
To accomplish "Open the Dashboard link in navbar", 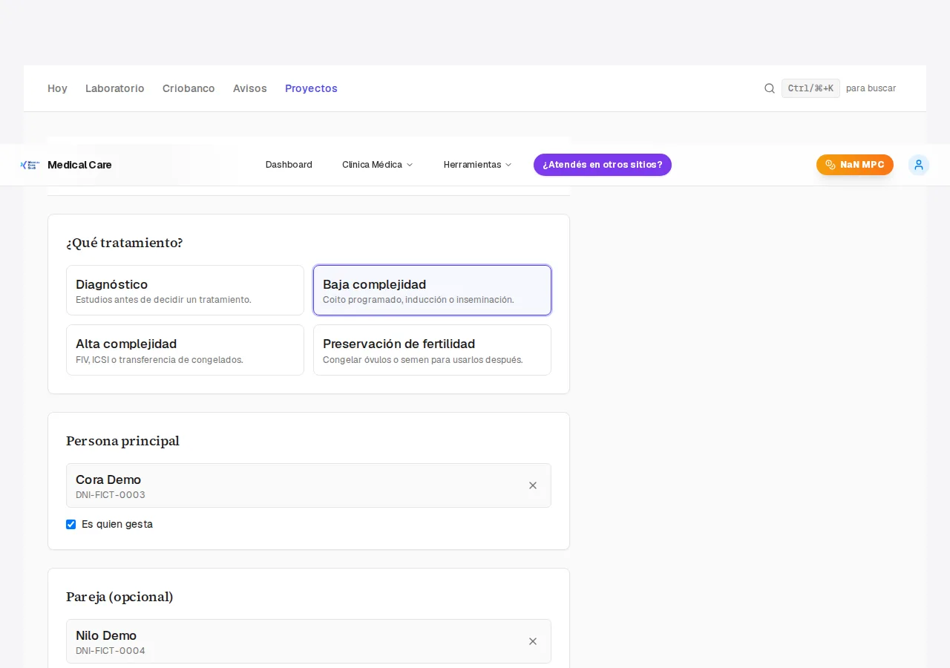I will [289, 165].
